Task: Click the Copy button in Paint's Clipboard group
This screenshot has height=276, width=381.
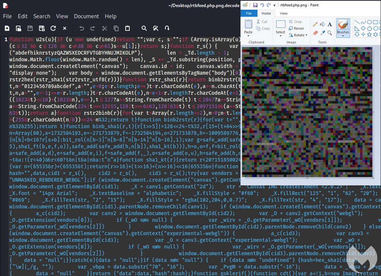Action: [263, 28]
